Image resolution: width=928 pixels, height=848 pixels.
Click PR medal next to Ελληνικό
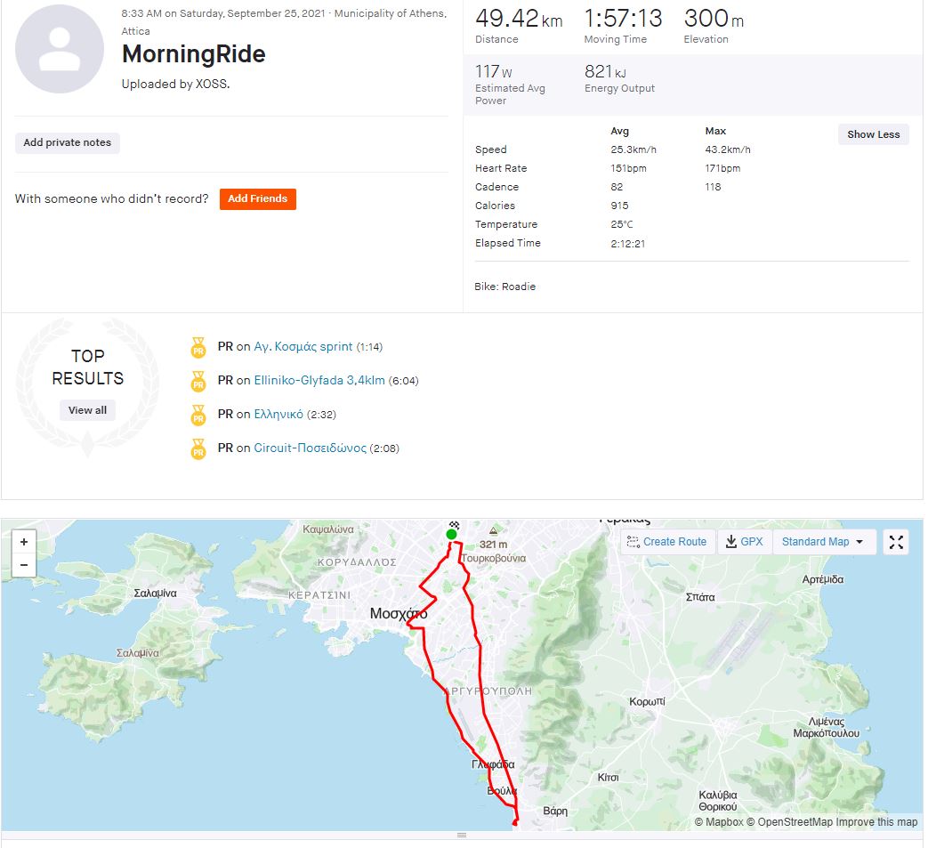click(x=198, y=416)
